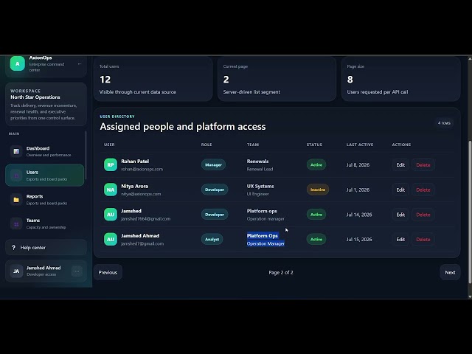472x354 pixels.
Task: Click Rohan Patel's RP avatar
Action: coord(111,165)
